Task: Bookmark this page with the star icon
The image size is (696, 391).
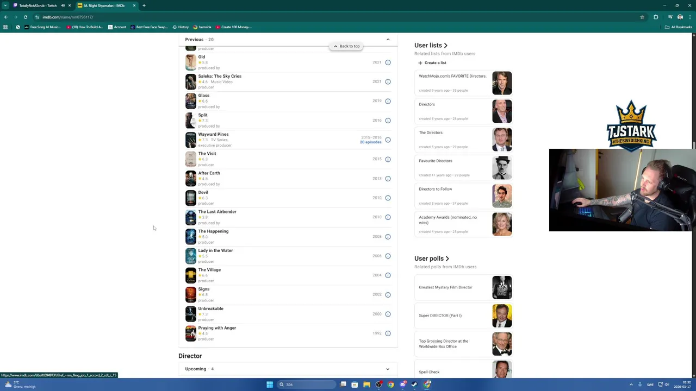Action: coord(642,17)
